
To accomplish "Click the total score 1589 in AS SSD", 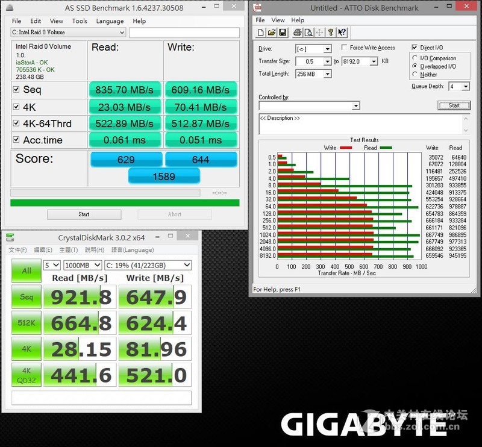I will click(164, 177).
